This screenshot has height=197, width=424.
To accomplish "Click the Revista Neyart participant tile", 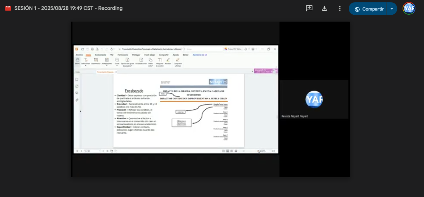I will tap(314, 100).
